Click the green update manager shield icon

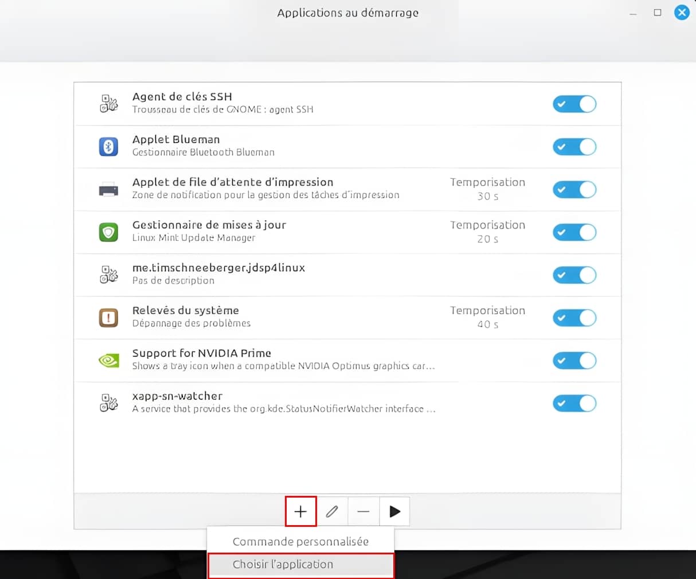108,232
